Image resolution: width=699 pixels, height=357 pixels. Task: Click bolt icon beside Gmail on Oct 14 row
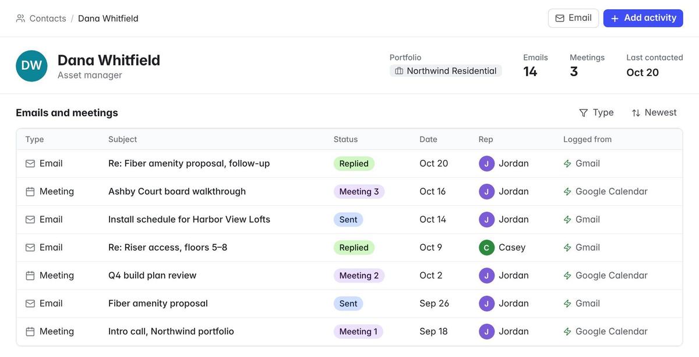coord(567,219)
